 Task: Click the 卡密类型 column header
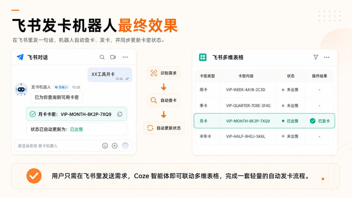tap(207, 76)
